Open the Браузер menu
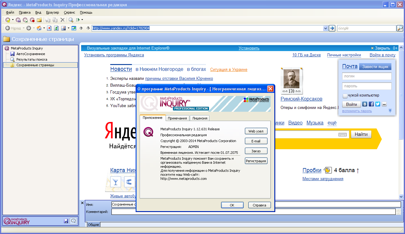 tap(53, 12)
